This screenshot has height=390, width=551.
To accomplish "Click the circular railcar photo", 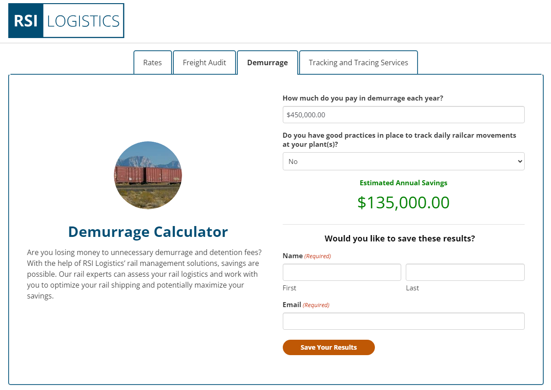I will click(148, 175).
